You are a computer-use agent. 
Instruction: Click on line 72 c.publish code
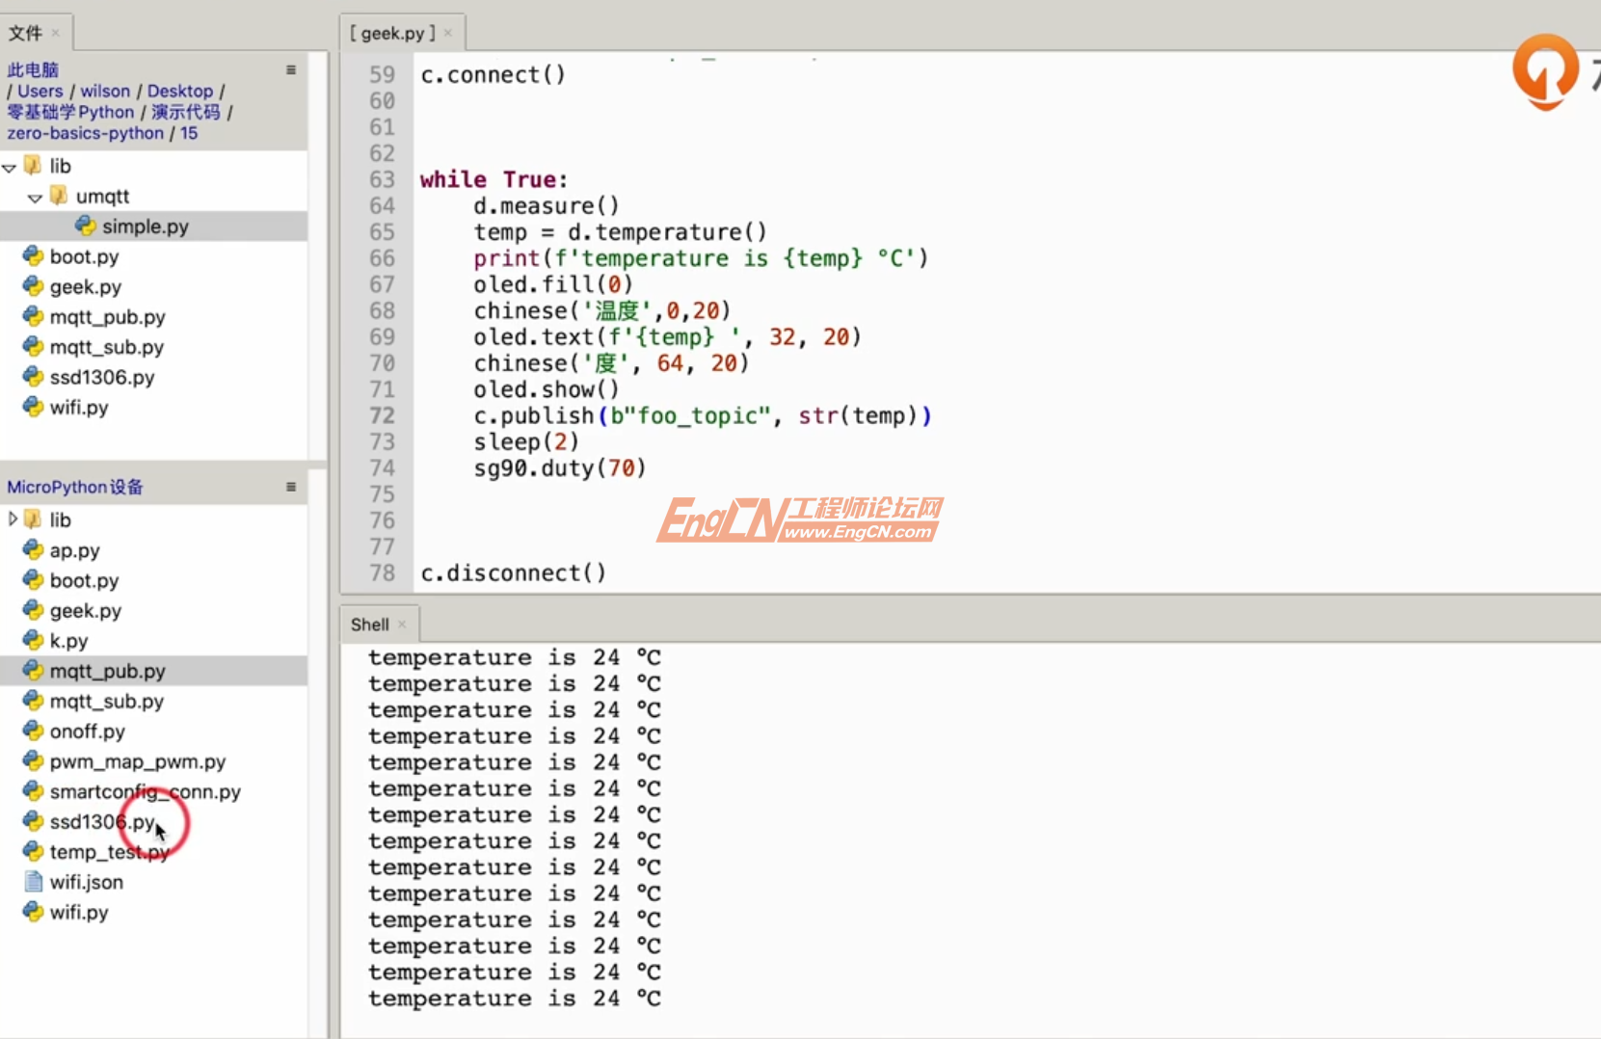point(701,416)
